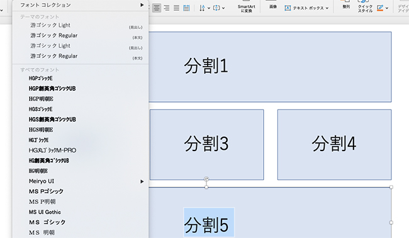
Task: Select HGS創英角ｺﾞｼｯｸUB font
Action: [x=81, y=120]
